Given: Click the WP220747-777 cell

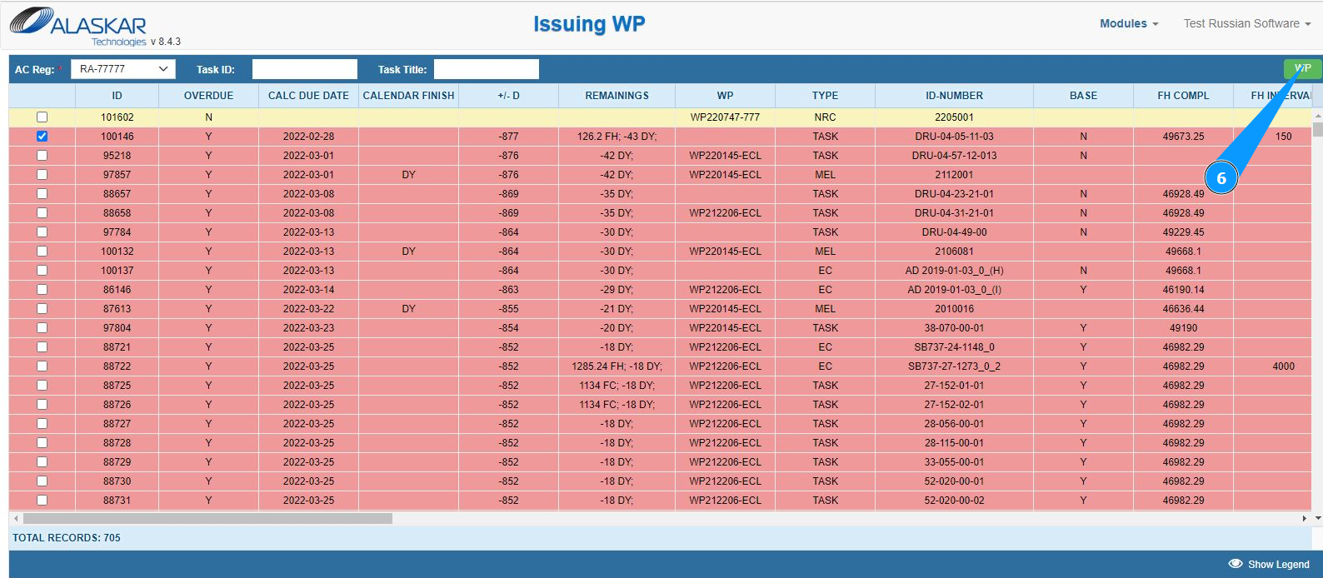Looking at the screenshot, I should pos(726,117).
